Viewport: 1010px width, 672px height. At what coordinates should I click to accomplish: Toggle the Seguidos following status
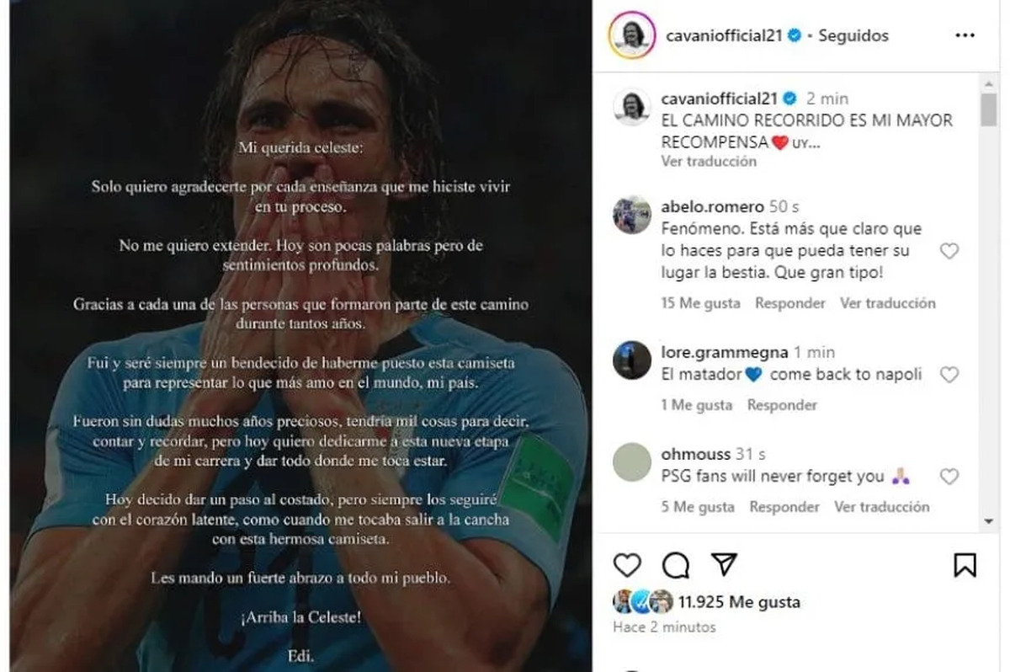coord(853,35)
